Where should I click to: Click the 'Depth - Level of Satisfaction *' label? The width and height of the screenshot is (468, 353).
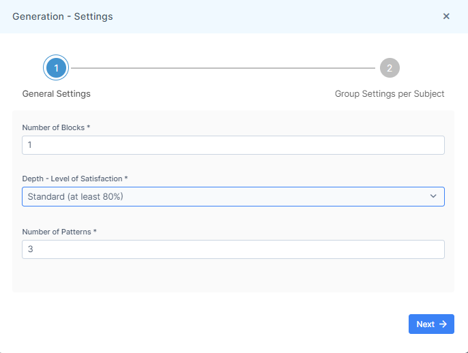coord(75,179)
